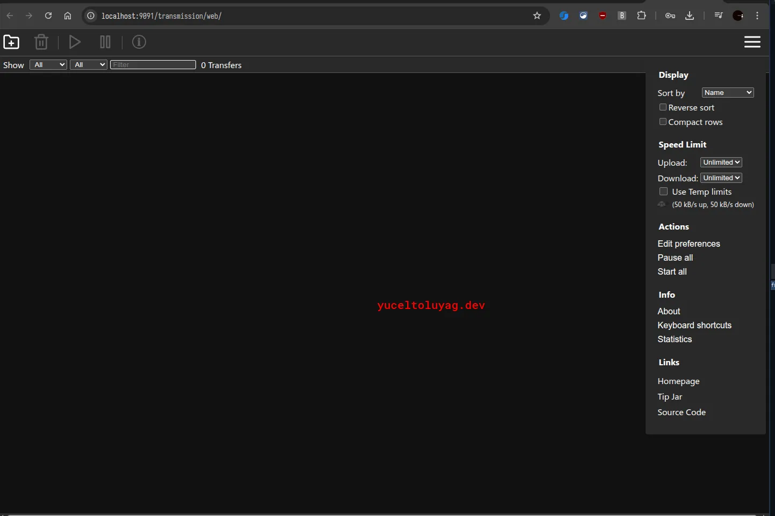Click the white and blue round extension icon
775x516 pixels.
point(583,16)
